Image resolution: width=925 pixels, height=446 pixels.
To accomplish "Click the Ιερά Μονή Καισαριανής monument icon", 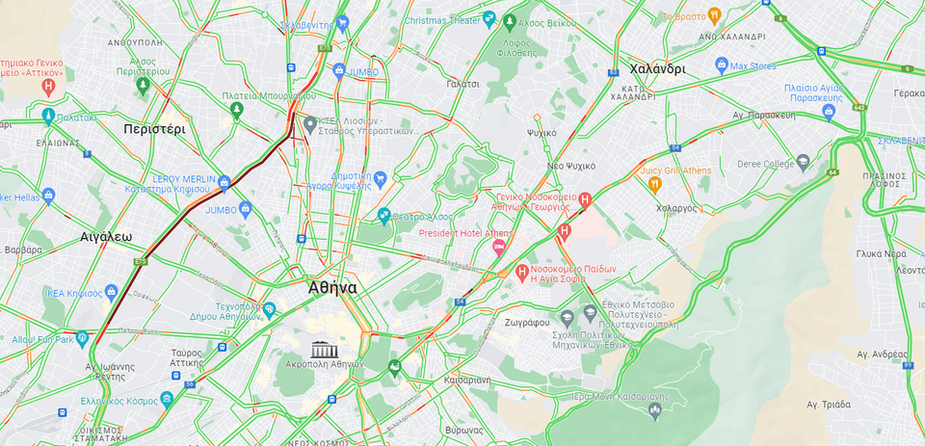I will tap(654, 410).
